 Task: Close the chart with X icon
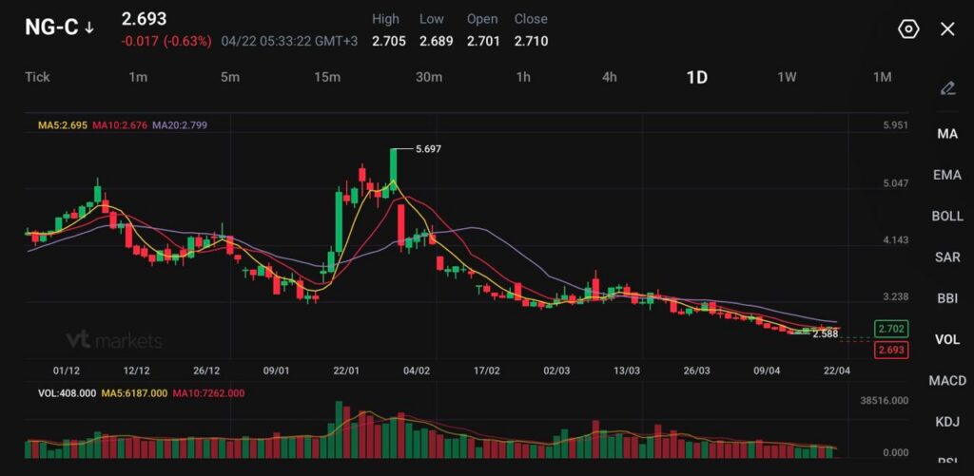point(947,29)
